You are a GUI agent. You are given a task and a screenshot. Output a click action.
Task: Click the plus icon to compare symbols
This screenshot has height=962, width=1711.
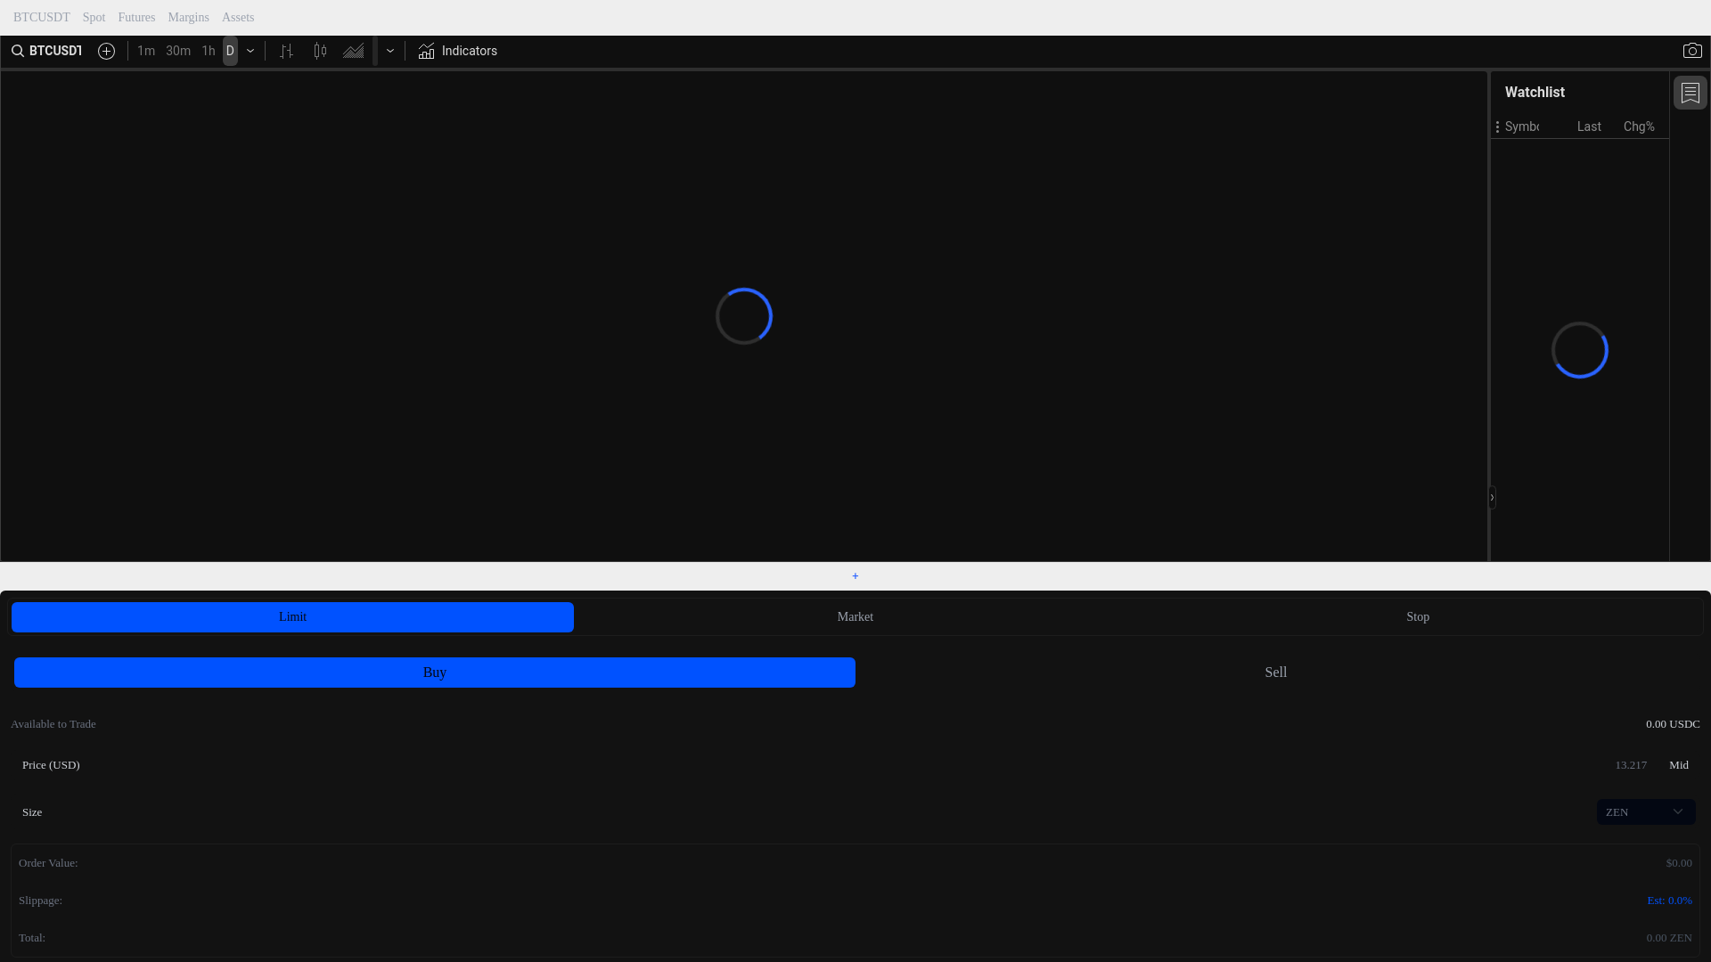pyautogui.click(x=106, y=51)
